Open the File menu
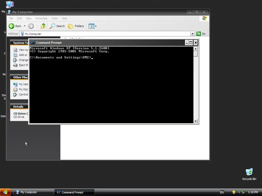Screen dimensions: 262x196 point(11,18)
